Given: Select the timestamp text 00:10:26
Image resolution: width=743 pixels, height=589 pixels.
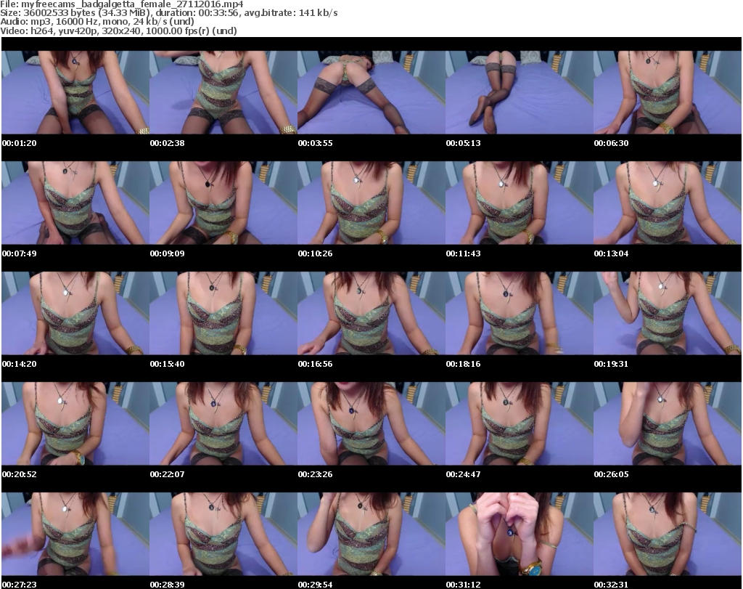Looking at the screenshot, I should click(315, 253).
